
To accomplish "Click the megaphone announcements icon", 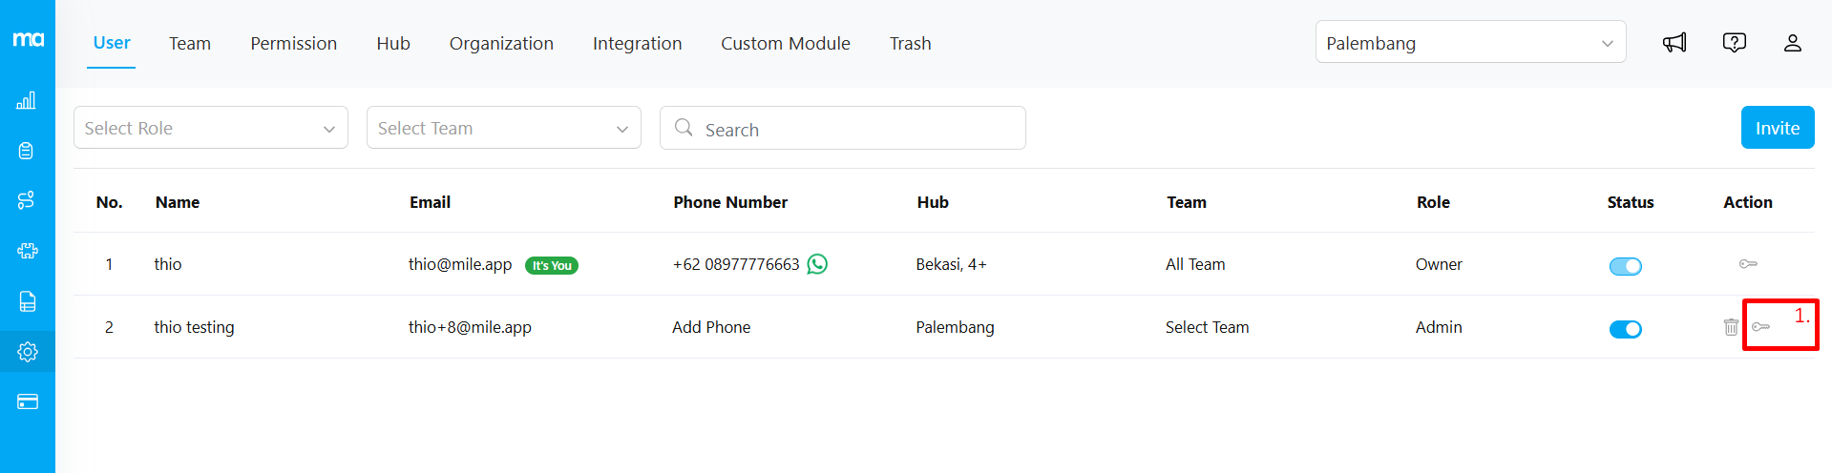I will [1674, 43].
